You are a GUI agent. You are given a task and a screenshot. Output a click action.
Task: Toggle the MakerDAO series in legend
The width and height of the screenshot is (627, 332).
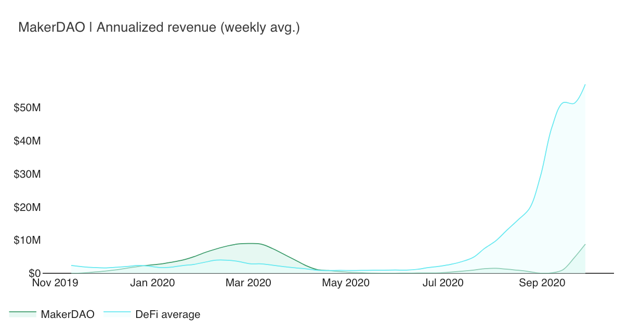[67, 314]
